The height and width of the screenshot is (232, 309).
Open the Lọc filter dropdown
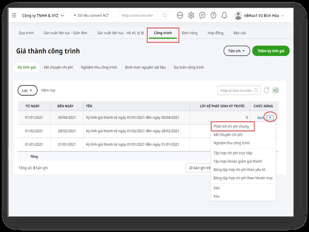(x=28, y=90)
